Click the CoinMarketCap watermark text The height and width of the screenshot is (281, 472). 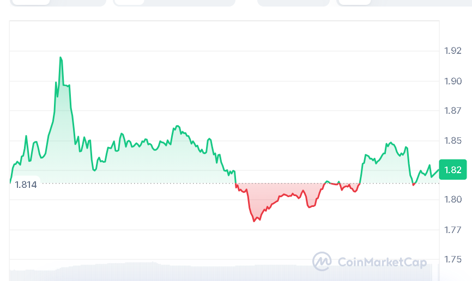[382, 262]
